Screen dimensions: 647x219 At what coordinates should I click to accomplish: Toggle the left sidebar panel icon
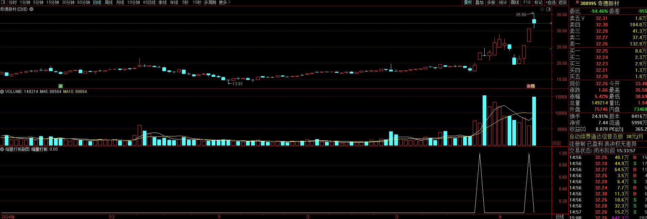[3, 2]
